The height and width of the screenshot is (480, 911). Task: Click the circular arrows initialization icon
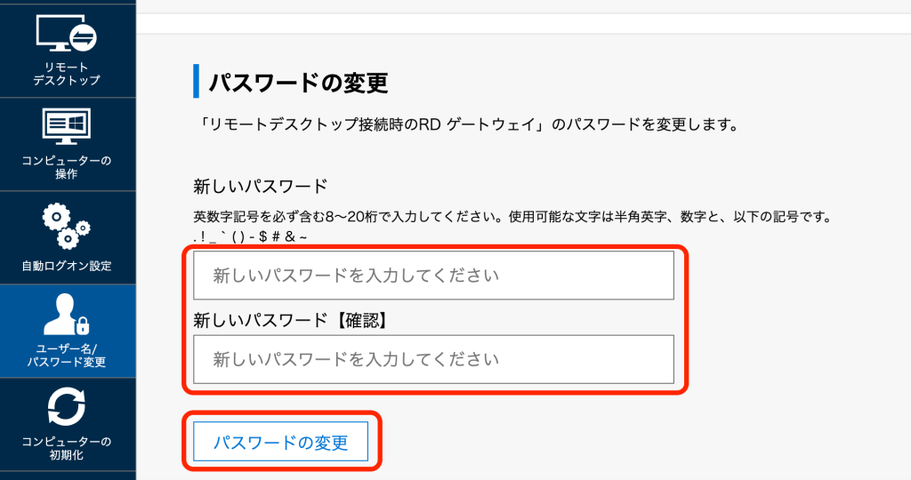pyautogui.click(x=67, y=406)
